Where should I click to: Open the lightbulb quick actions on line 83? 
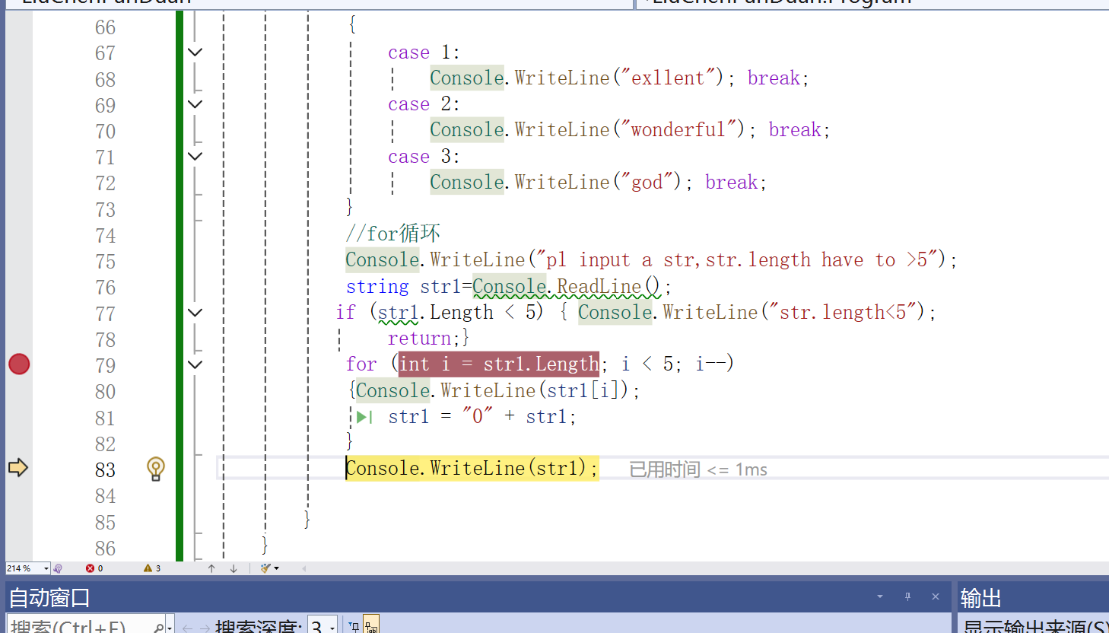pyautogui.click(x=155, y=469)
